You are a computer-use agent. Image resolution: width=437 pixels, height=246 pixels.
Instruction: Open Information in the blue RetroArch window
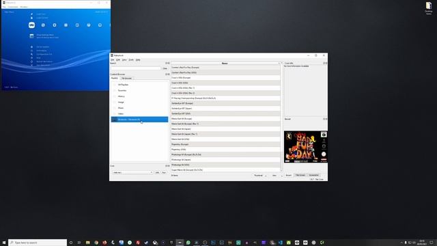[42, 51]
